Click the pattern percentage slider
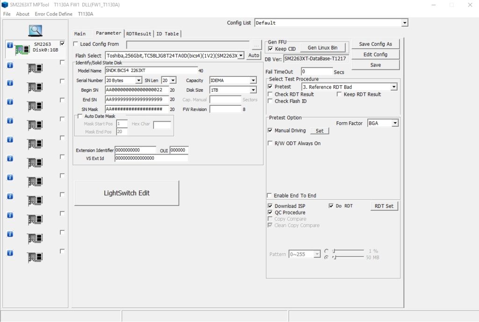This screenshot has height=322, width=479. coord(348,251)
